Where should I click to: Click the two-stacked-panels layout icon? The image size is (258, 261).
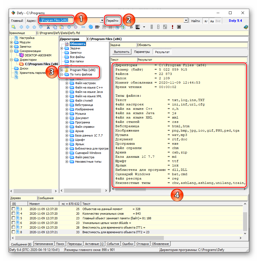pyautogui.click(x=158, y=27)
